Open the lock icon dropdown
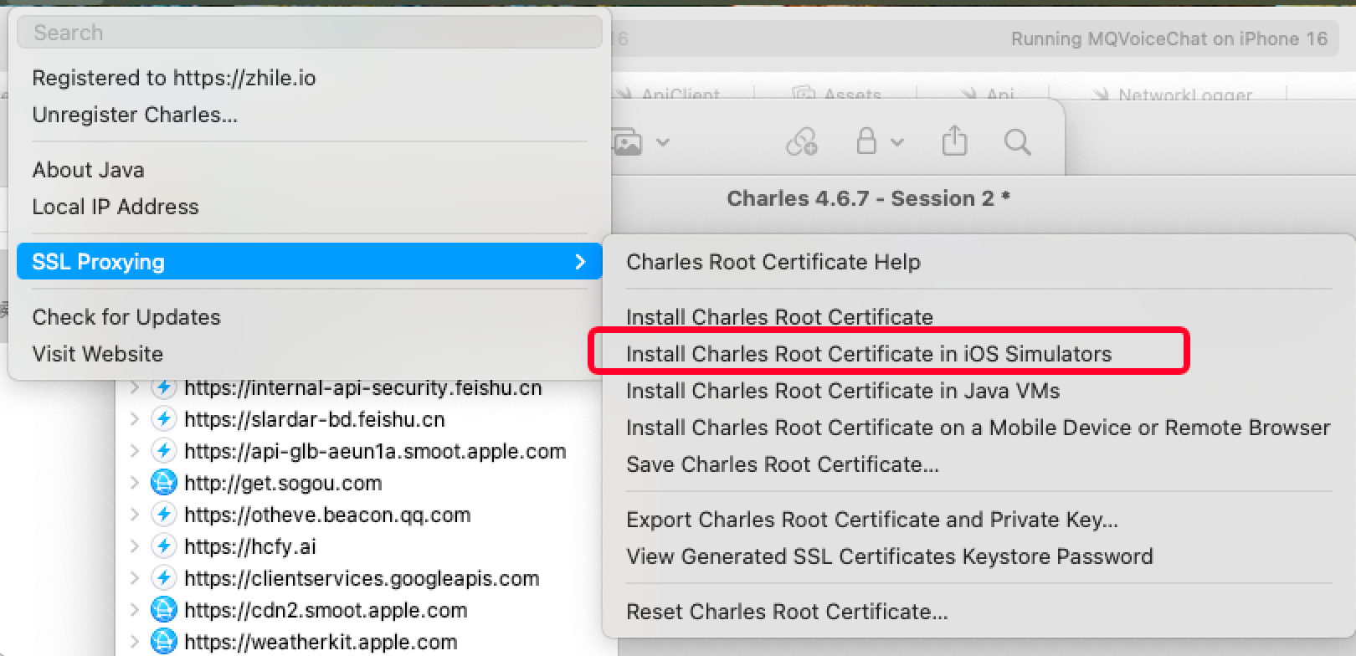1356x656 pixels. 878,142
